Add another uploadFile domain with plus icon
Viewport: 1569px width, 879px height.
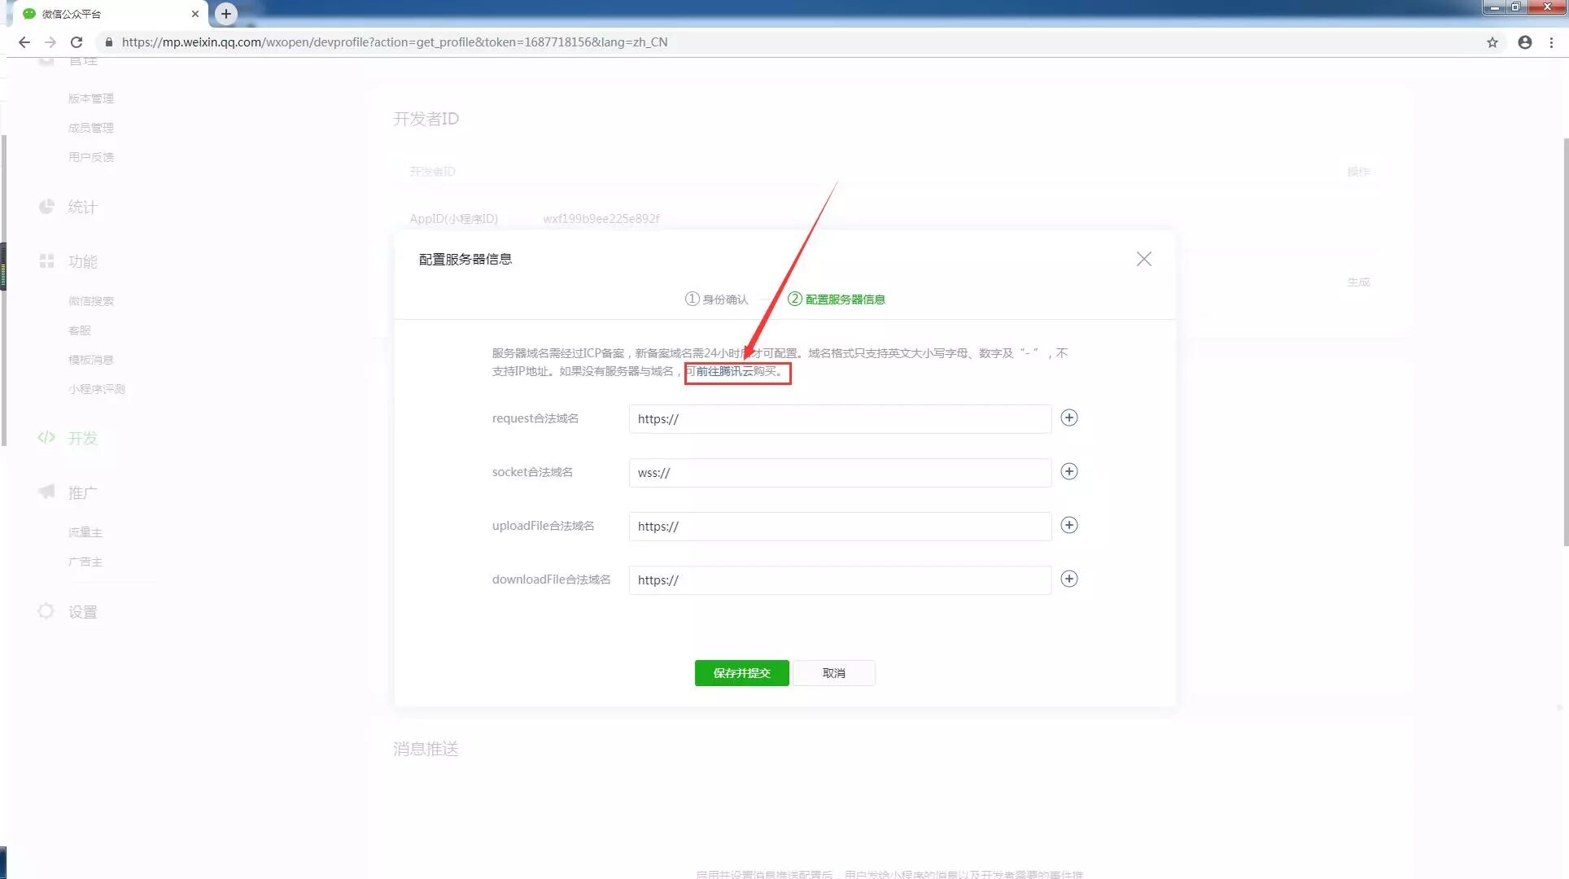tap(1069, 525)
